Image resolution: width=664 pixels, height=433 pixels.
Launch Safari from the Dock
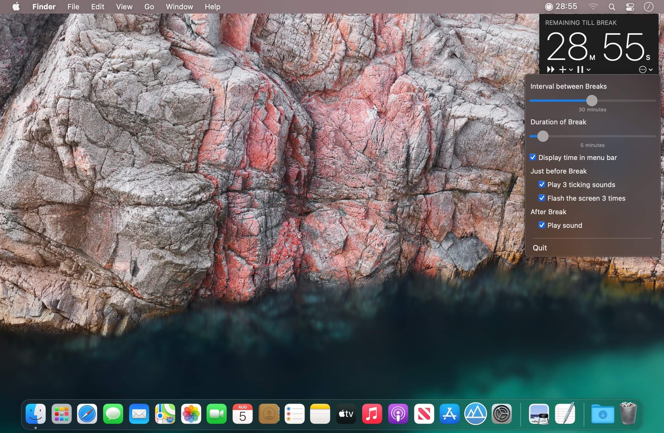click(x=87, y=414)
